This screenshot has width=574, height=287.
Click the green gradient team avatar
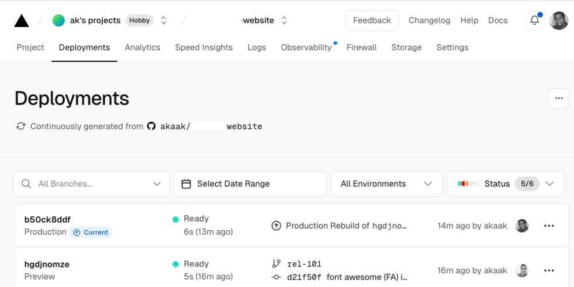point(59,21)
